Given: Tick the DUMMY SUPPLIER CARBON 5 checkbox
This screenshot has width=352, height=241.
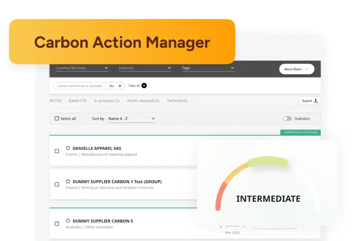Looking at the screenshot, I should pos(57,223).
